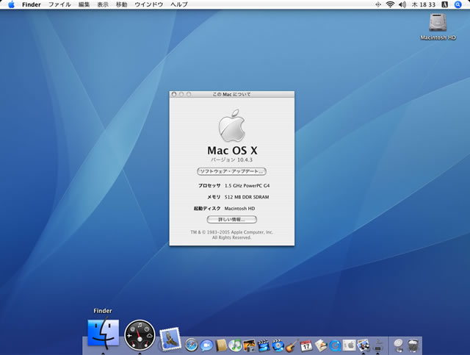Open the input source menu (A icon)
The height and width of the screenshot is (355, 470).
(x=445, y=4)
